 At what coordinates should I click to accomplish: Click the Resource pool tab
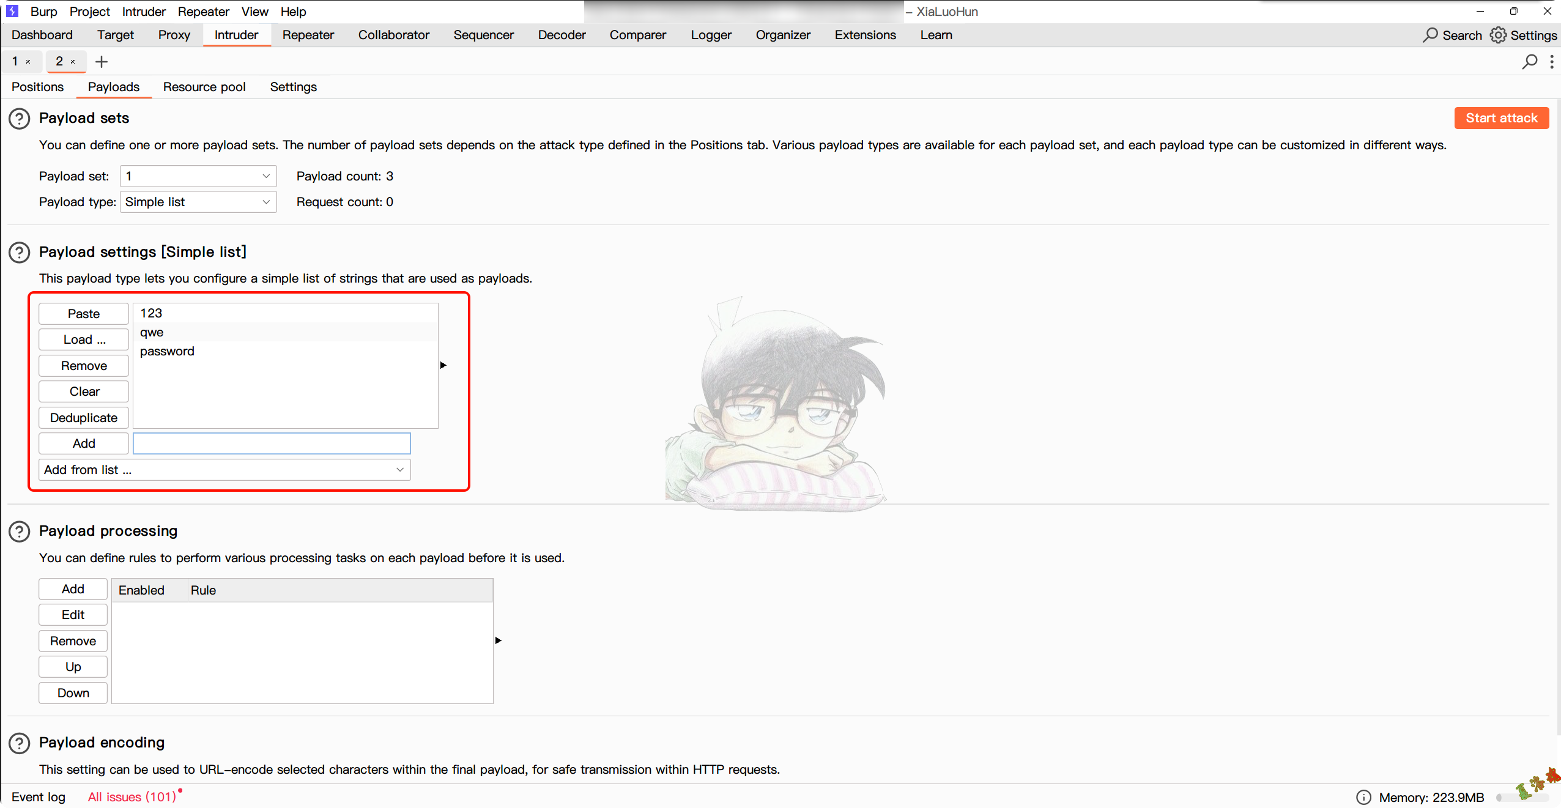tap(204, 87)
